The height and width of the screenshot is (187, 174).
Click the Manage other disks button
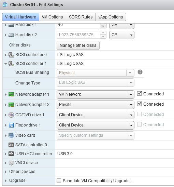tap(78, 45)
